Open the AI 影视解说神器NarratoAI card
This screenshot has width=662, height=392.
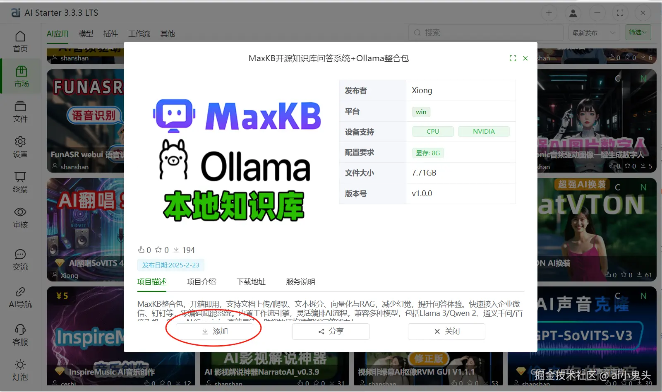coord(274,369)
